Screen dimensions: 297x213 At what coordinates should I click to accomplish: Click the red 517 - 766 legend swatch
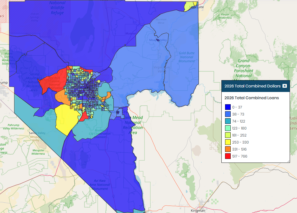pyautogui.click(x=228, y=156)
